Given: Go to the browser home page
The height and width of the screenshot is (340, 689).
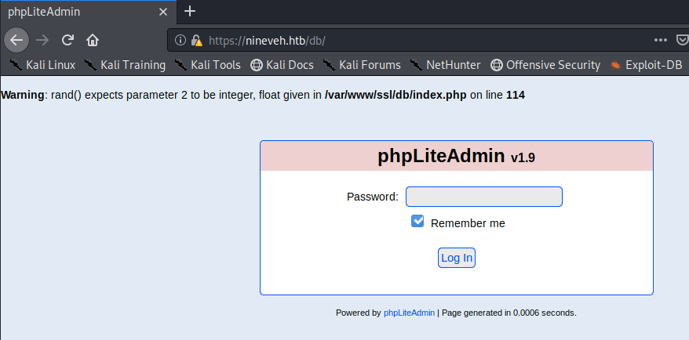Looking at the screenshot, I should [93, 40].
